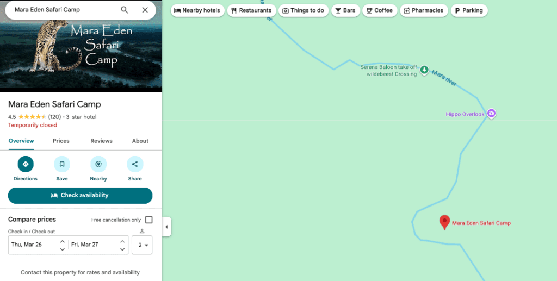Click the Check availability button
This screenshot has height=281, width=557.
(81, 196)
